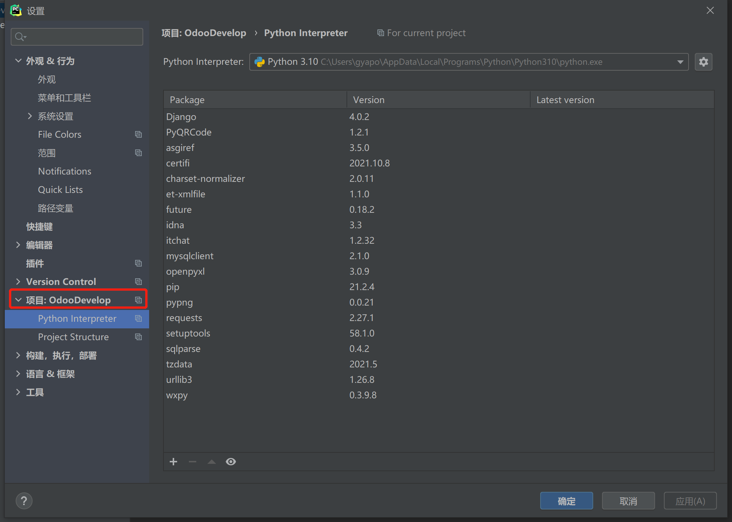The width and height of the screenshot is (732, 522).
Task: Click the project-level icon beside Project Structure
Action: (138, 337)
